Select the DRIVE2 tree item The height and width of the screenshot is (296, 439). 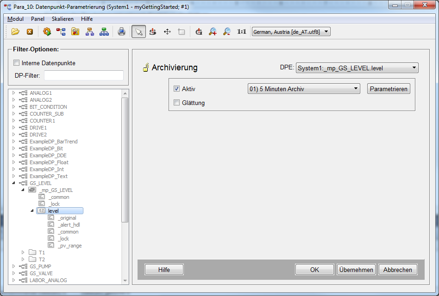38,134
